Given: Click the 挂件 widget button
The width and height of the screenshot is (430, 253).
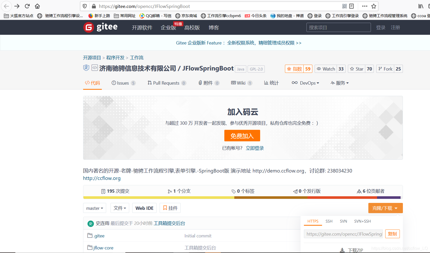Looking at the screenshot, I should (170, 208).
